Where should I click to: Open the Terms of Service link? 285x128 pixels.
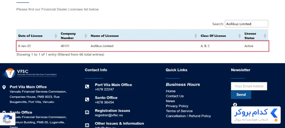pyautogui.click(x=179, y=111)
